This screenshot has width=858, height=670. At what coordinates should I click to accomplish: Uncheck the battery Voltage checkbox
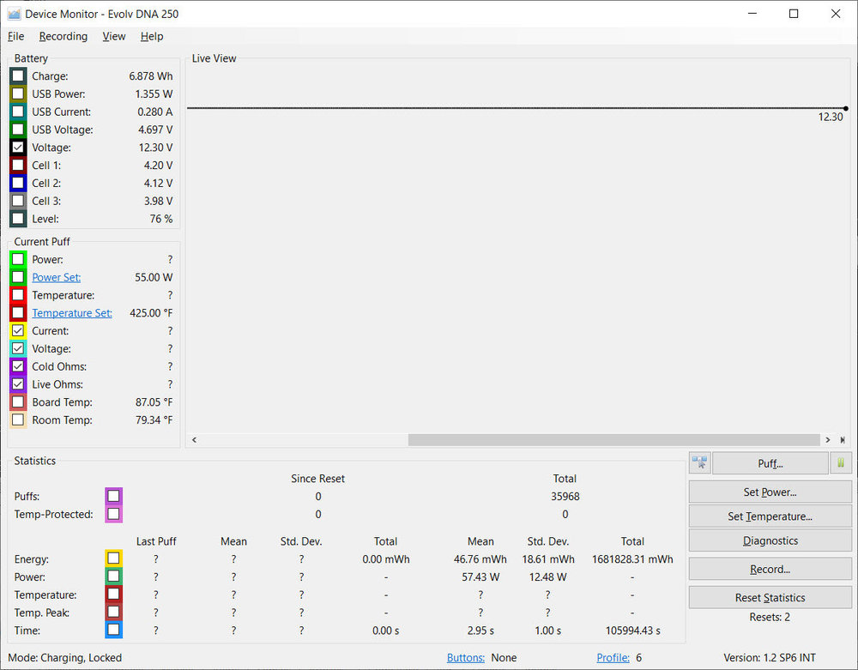click(18, 148)
